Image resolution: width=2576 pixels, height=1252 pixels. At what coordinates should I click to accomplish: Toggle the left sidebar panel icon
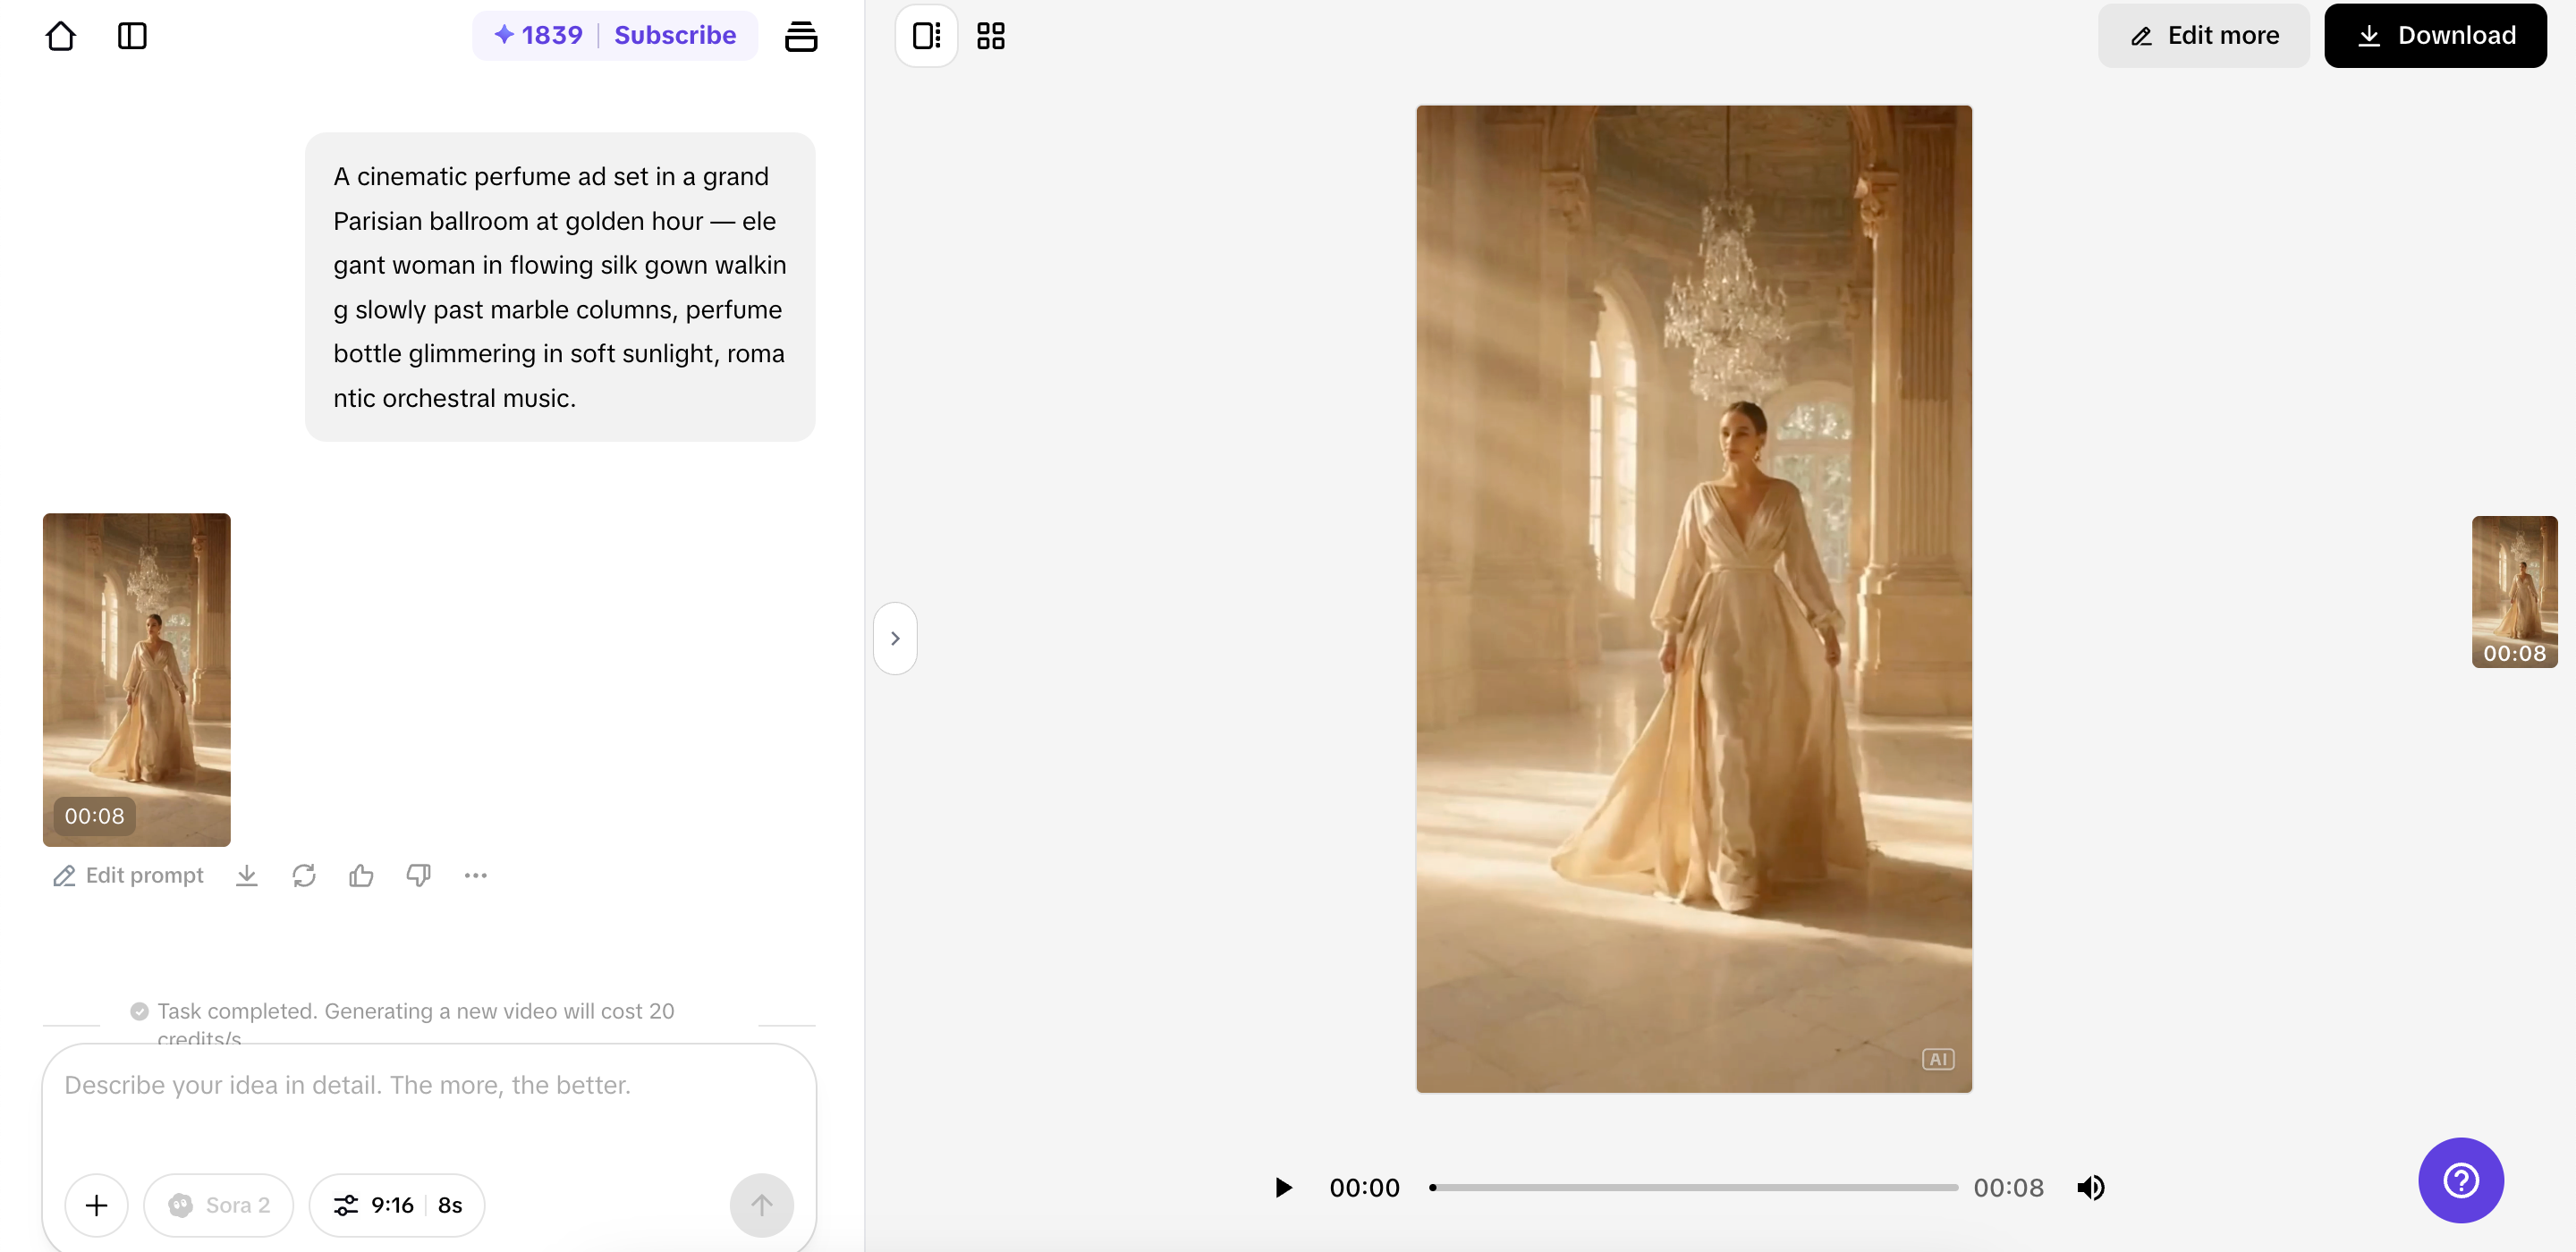click(x=132, y=36)
